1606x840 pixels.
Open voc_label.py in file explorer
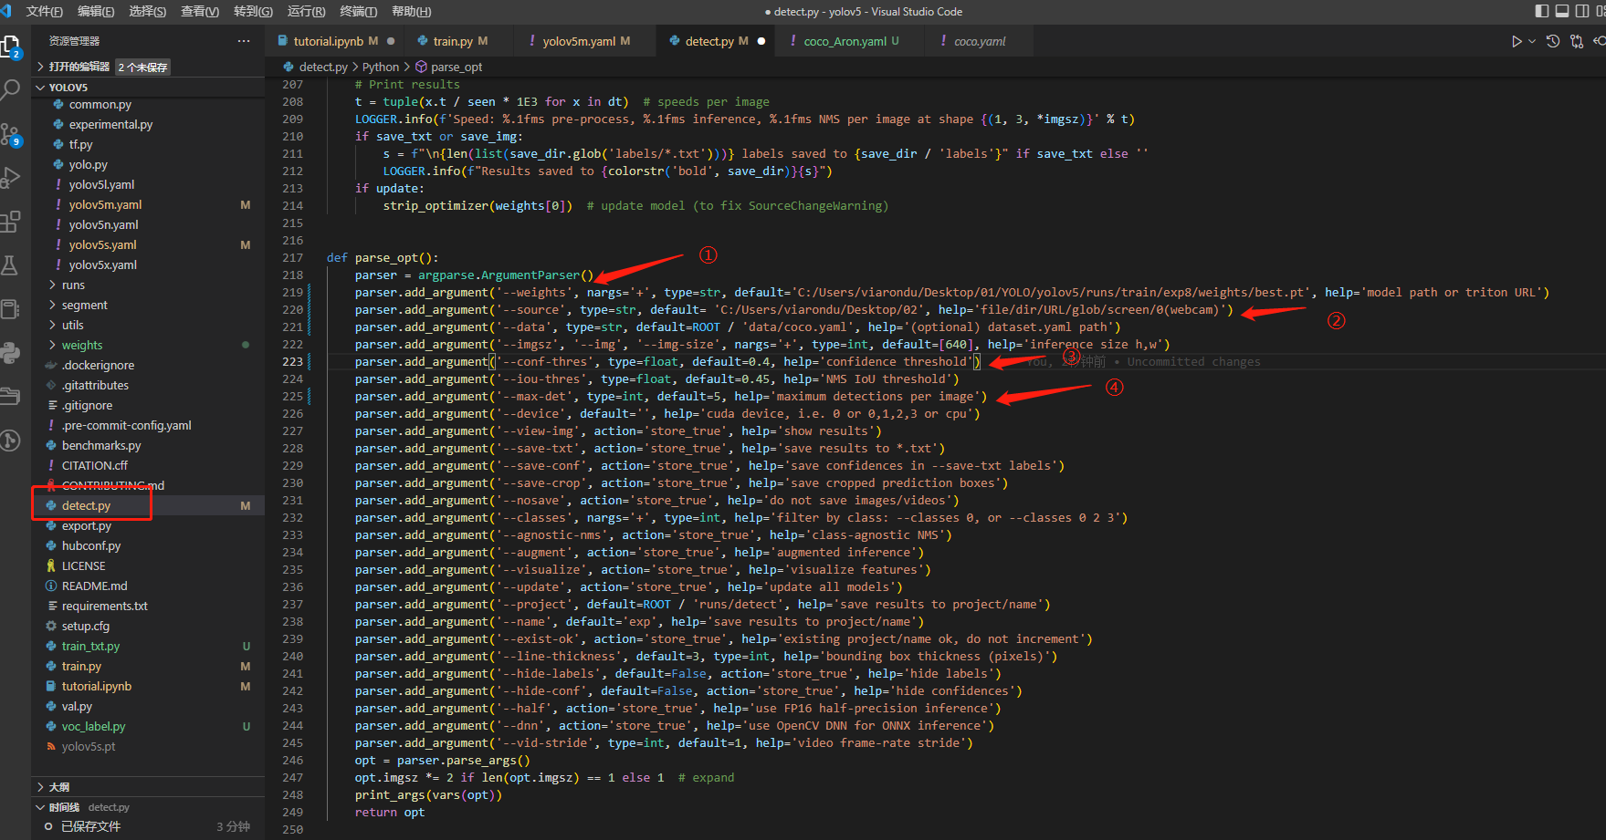93,726
